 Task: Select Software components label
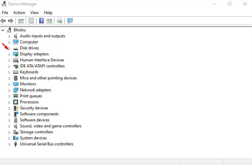pos(39,114)
